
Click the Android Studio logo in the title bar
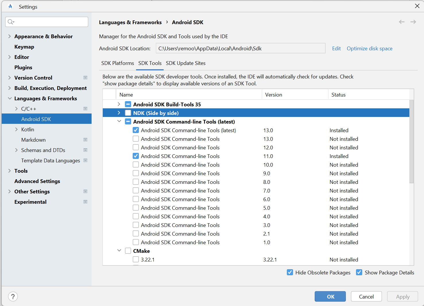pos(10,6)
